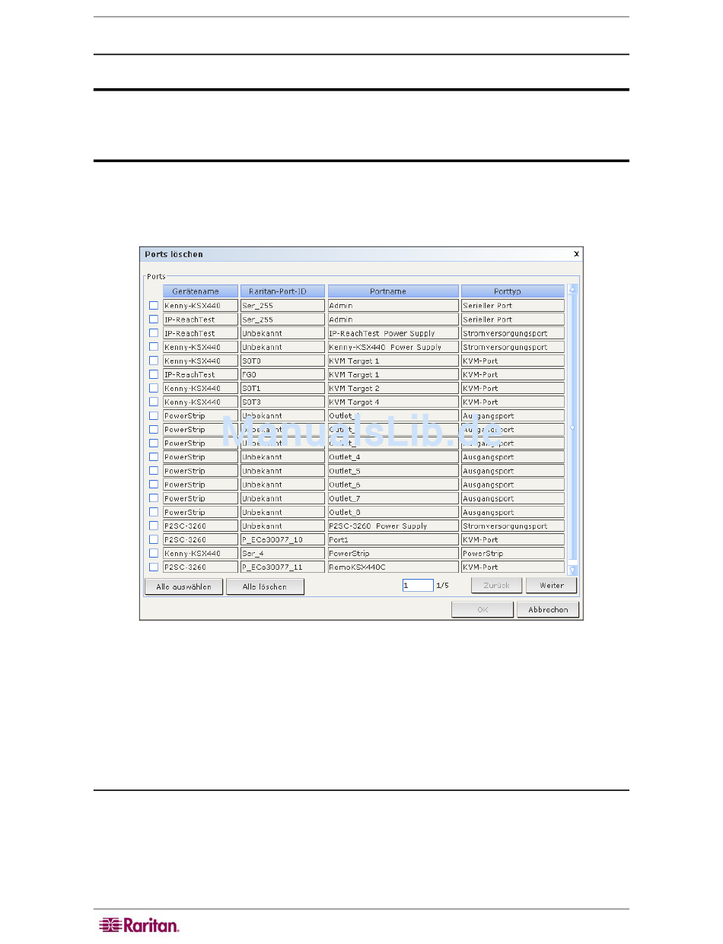Click the Portname column header
Image resolution: width=723 pixels, height=944 pixels.
393,291
